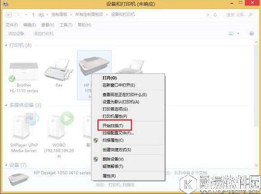Click the Up one level arrow

(33, 15)
